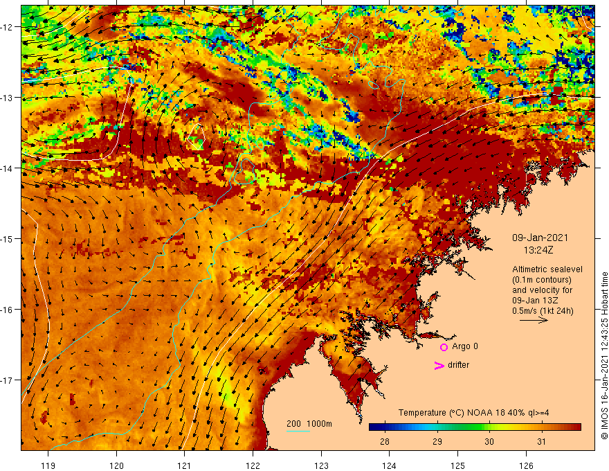The height and width of the screenshot is (471, 609).
Task: Click the 'drifter' legend label
Action: pyautogui.click(x=458, y=365)
